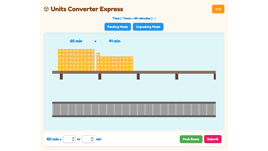This screenshot has width=268, height=151.
Task: Focus the minutes input field
Action: pos(86,139)
